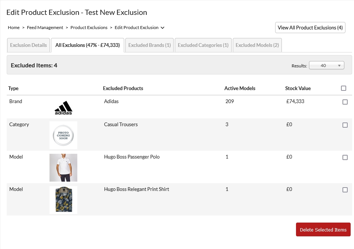
Task: Click the Adidas brand logo
Action: [63, 108]
